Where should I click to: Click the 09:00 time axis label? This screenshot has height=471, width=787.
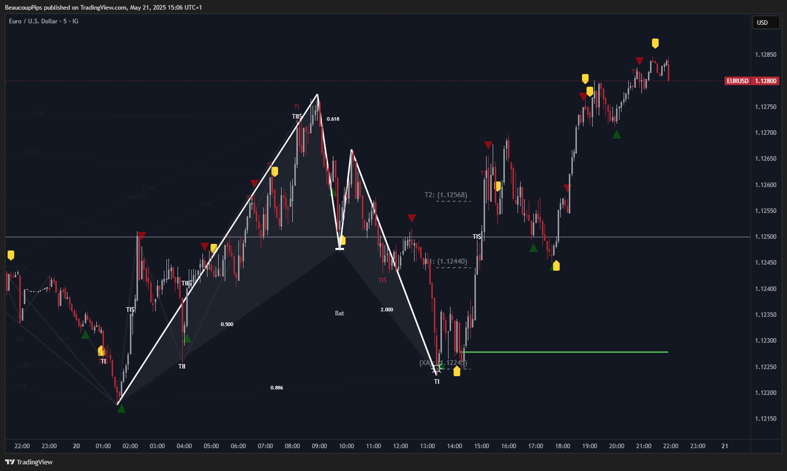319,446
